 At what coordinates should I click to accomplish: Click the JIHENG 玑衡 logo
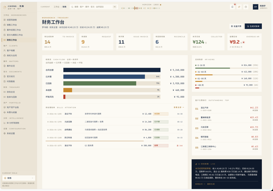coord(14,7)
